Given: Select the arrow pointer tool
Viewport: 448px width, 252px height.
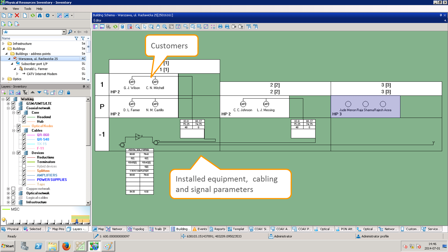Looking at the screenshot, I should 145,27.
